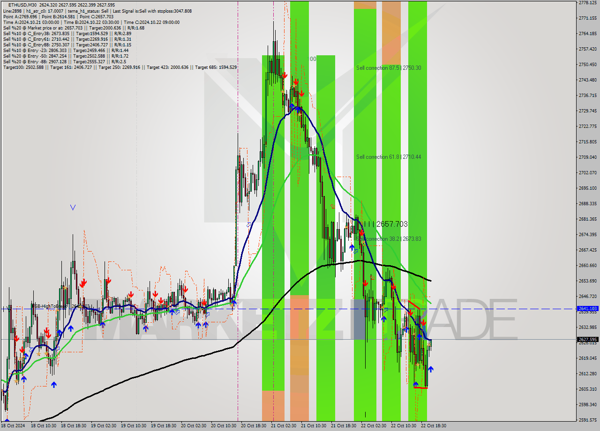Click price axis value 2722.775
600x431 pixels.
pyautogui.click(x=587, y=126)
